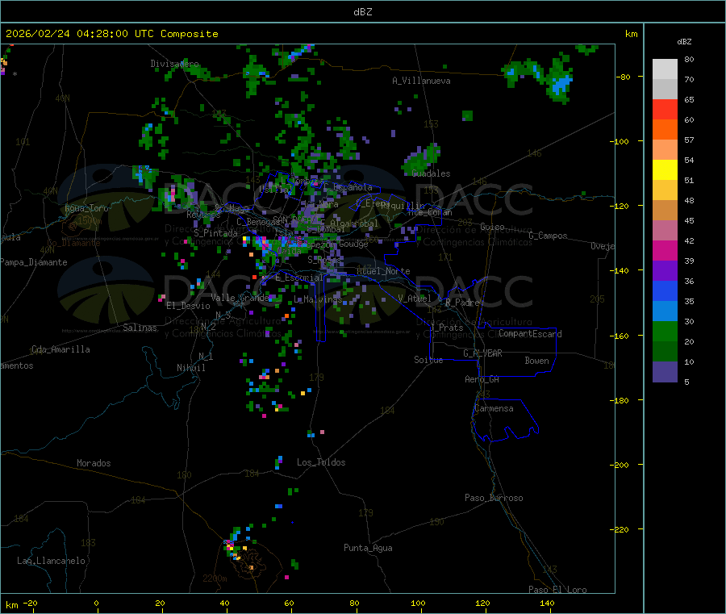Select the yellow 51–54 dBZ legend swatch
Viewport: 726px width, 614px height.
click(x=665, y=170)
